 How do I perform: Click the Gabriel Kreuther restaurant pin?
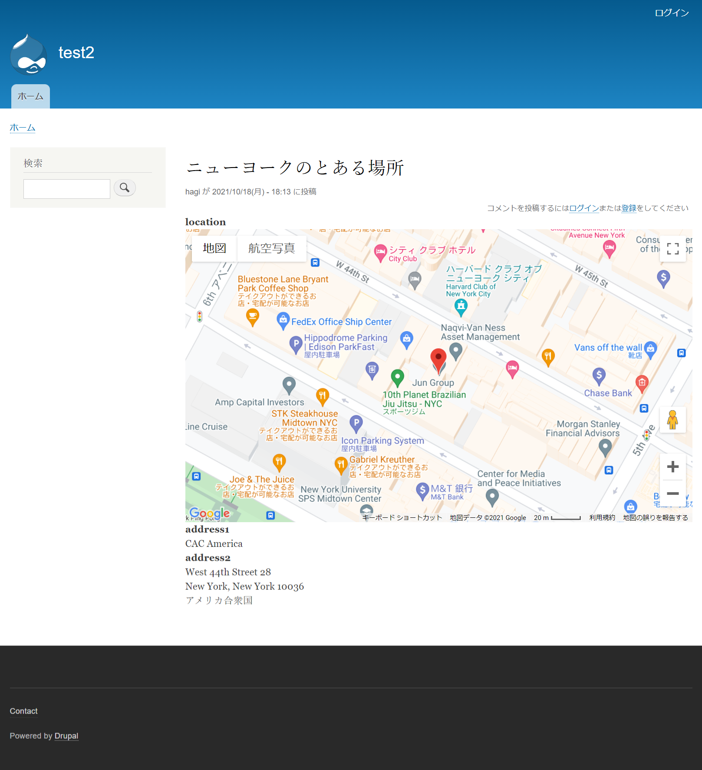(341, 466)
